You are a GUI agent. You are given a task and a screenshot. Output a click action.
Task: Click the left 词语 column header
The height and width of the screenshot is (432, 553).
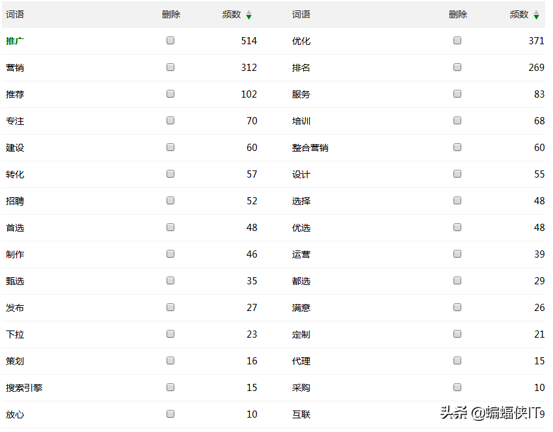[x=15, y=14]
